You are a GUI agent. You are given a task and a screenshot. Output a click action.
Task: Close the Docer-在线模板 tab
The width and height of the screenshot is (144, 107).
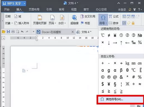pyautogui.click(x=72, y=32)
